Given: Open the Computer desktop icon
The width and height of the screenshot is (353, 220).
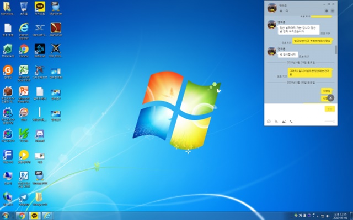Looking at the screenshot, I should (x=8, y=178).
